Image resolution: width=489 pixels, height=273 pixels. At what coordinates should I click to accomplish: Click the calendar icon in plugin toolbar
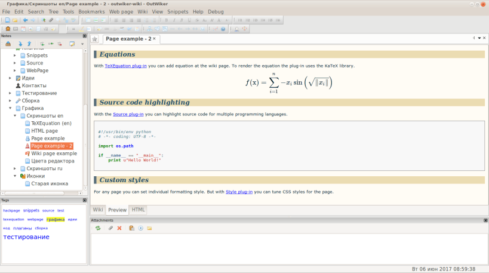click(x=23, y=29)
